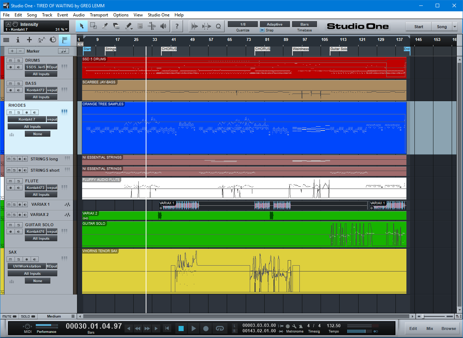This screenshot has width=463, height=338.
Task: Show automation with the automation icon
Action: point(41,40)
